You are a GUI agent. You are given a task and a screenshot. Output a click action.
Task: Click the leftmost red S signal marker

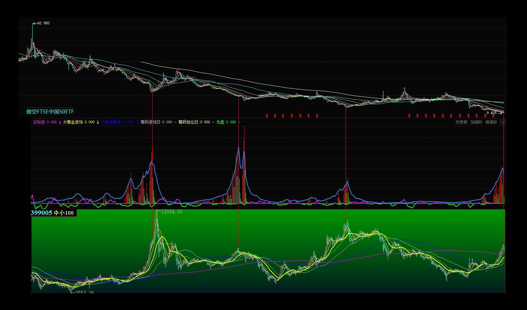pyautogui.click(x=266, y=116)
